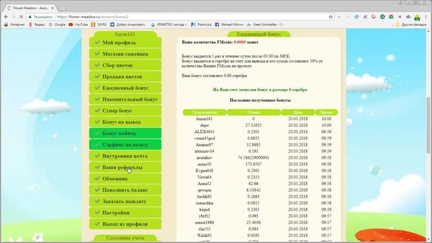The width and height of the screenshot is (432, 243).
Task: Open the Интернет bookmark
Action: [x=14, y=24]
